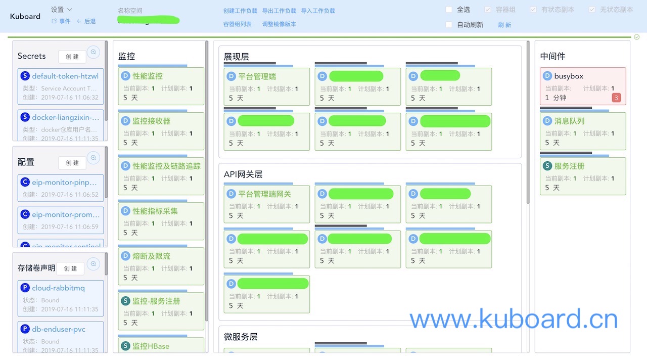
Task: Click 创建 button in Secrets panel
Action: point(72,57)
